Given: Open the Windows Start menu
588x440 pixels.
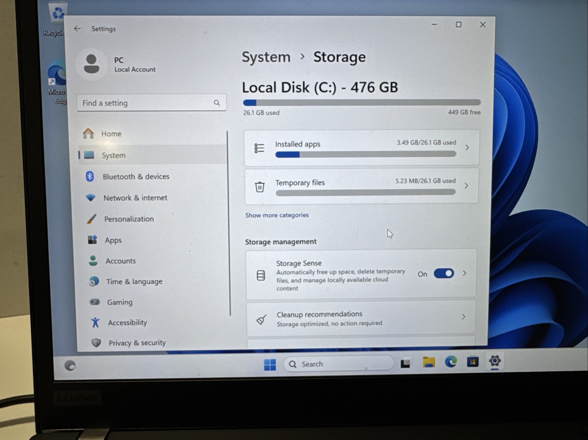Looking at the screenshot, I should [270, 364].
